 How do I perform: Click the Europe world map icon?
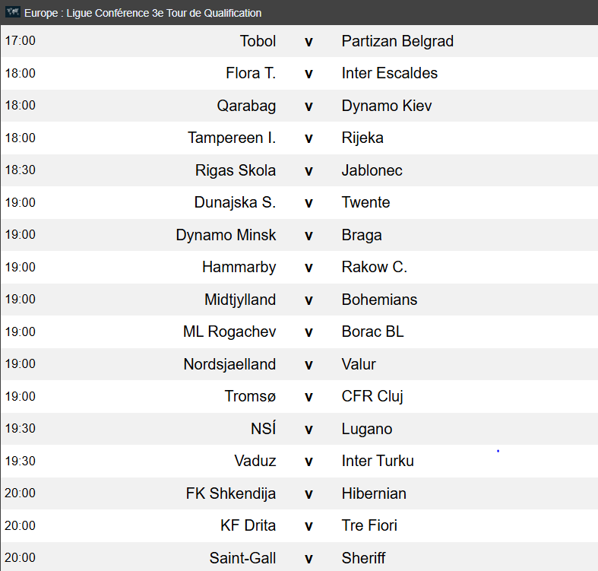point(13,12)
